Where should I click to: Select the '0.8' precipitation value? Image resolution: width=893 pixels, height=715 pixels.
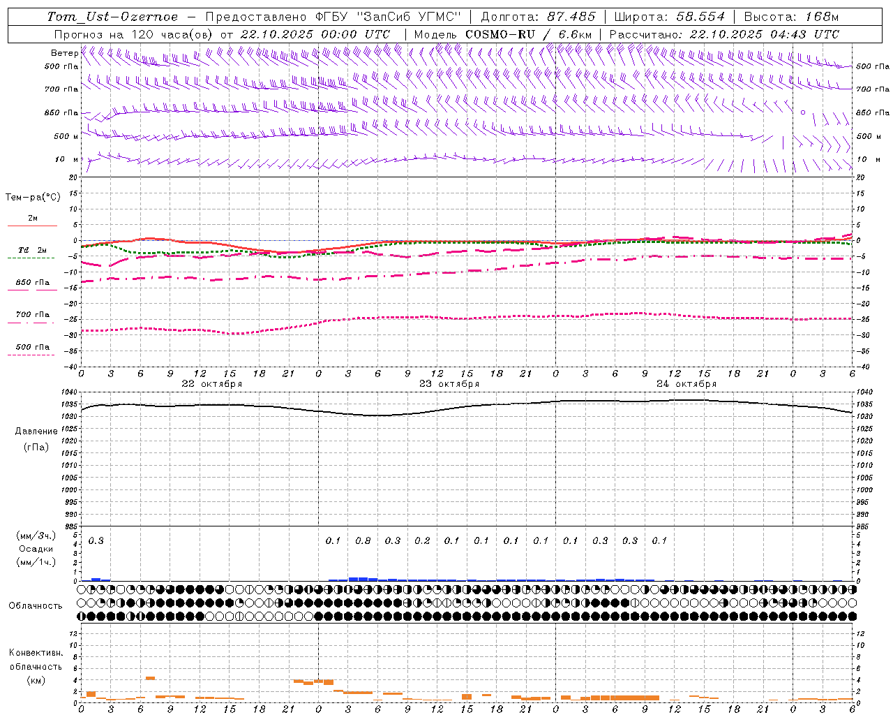[x=363, y=541]
